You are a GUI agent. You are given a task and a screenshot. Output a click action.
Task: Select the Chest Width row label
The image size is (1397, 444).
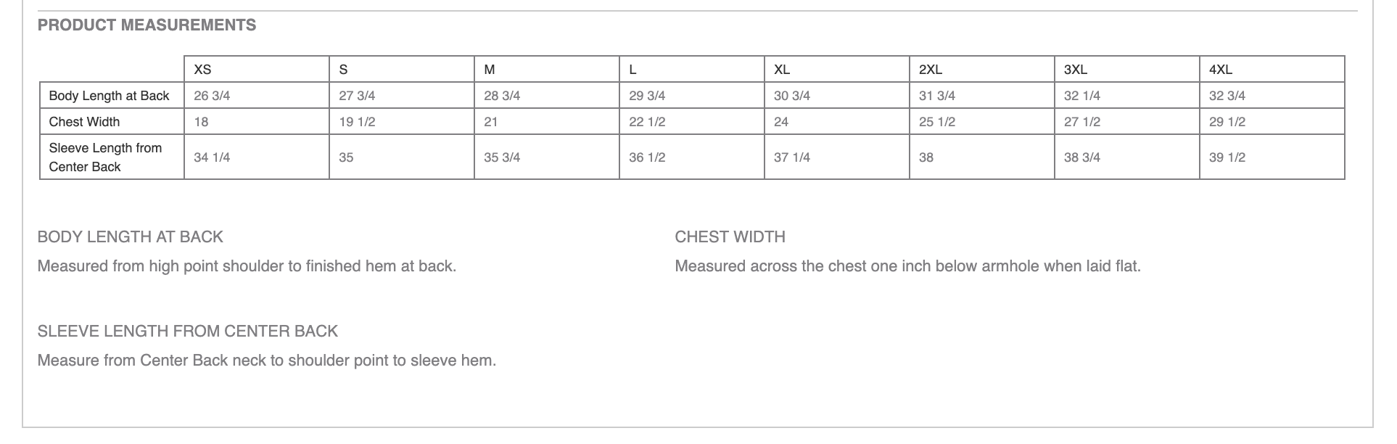coord(84,122)
